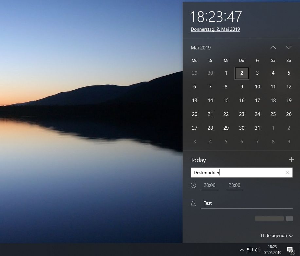Open date settings via Donnerstag, 2. Mai 2019
The height and width of the screenshot is (256, 300).
(215, 29)
